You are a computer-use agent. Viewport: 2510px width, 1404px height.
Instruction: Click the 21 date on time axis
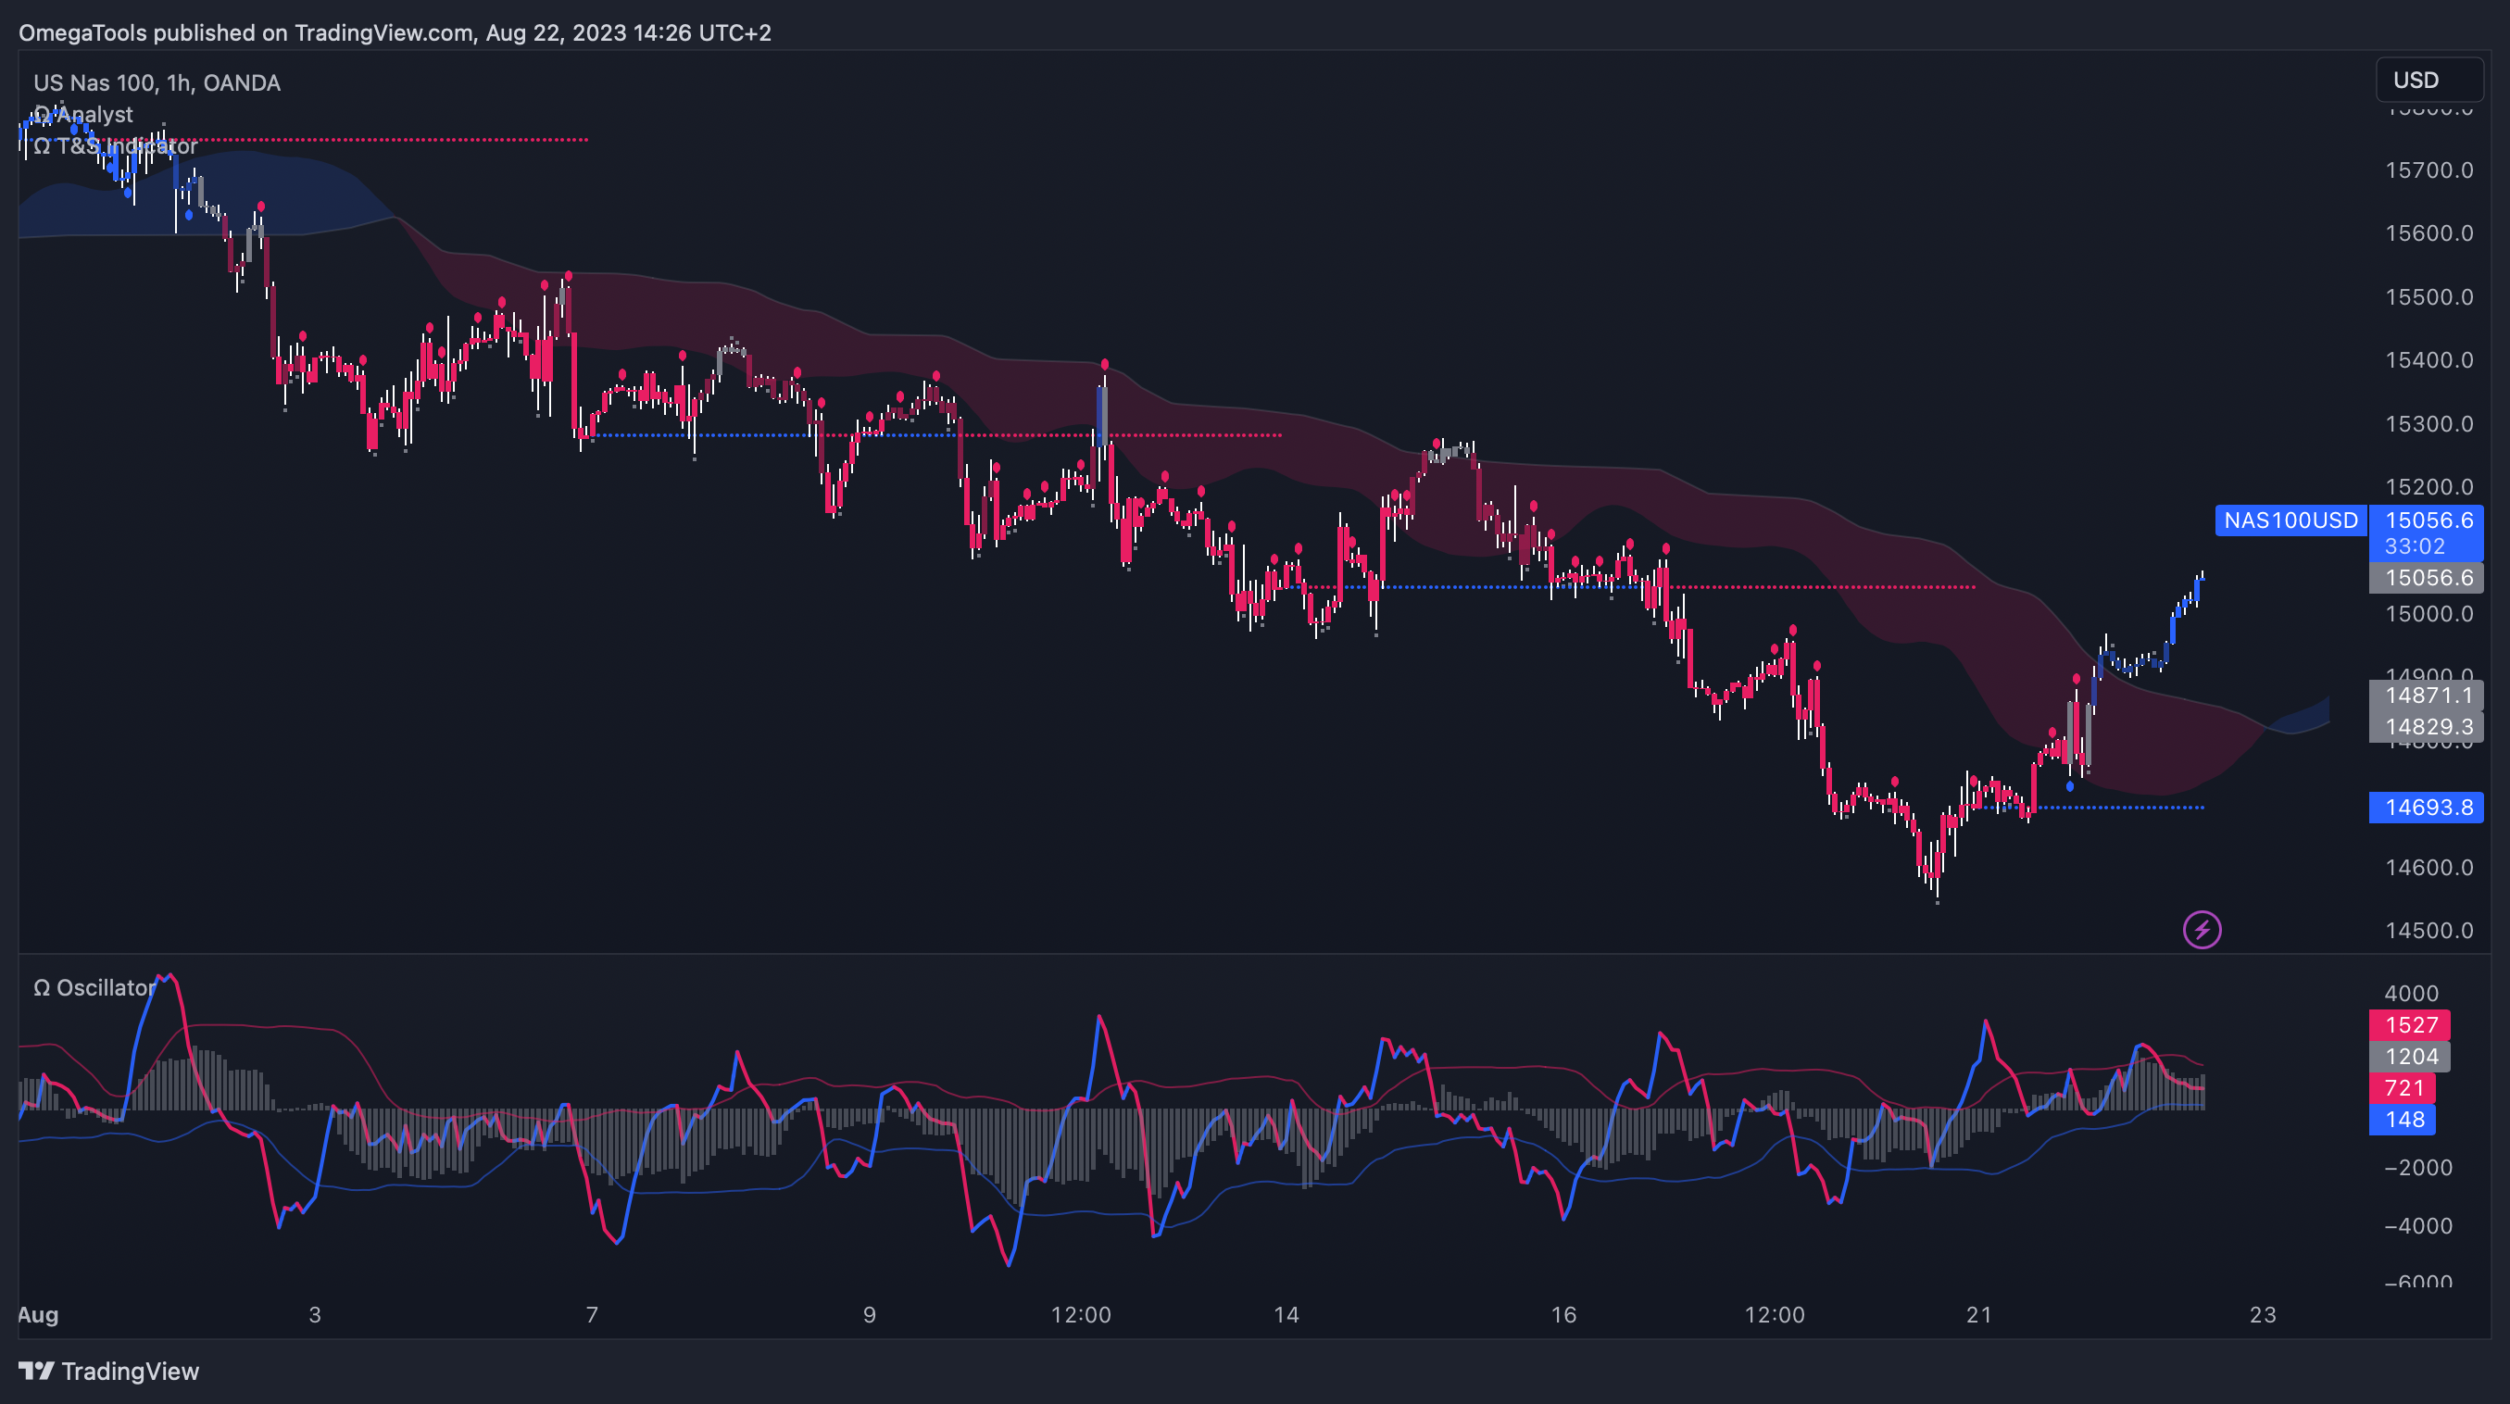pyautogui.click(x=1979, y=1314)
